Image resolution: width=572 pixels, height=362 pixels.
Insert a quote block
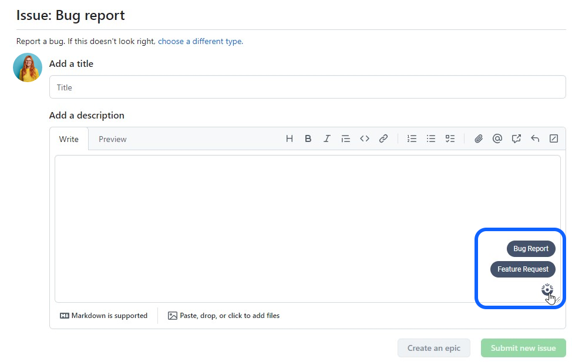click(345, 139)
